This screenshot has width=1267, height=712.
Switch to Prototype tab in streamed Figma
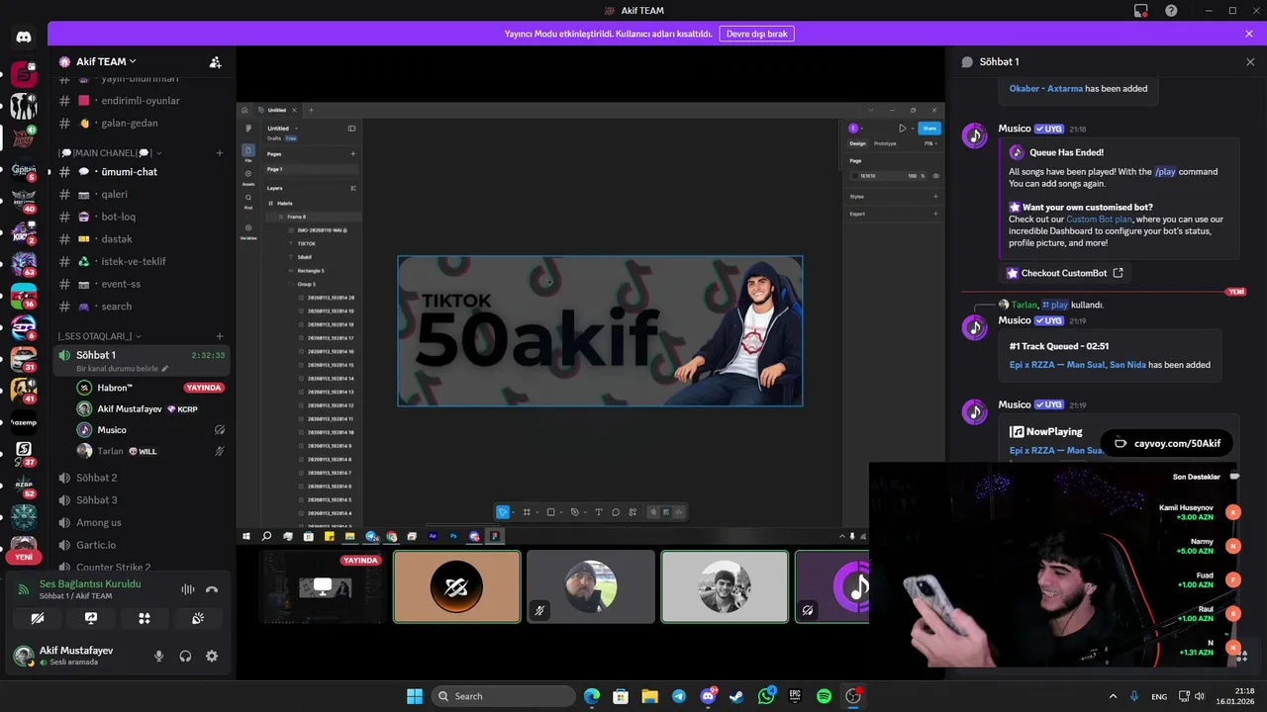pos(885,143)
